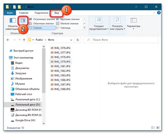
Task: Select file IMG_1077.JPG
Action: [61, 53]
